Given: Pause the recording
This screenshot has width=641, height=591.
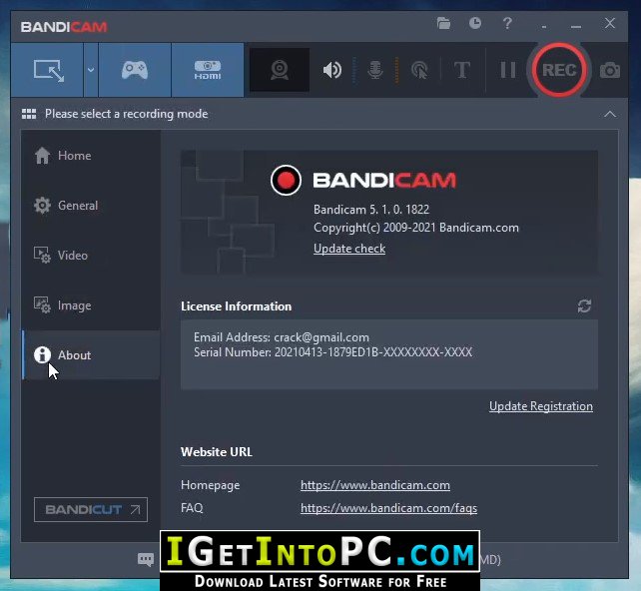Looking at the screenshot, I should click(x=508, y=70).
